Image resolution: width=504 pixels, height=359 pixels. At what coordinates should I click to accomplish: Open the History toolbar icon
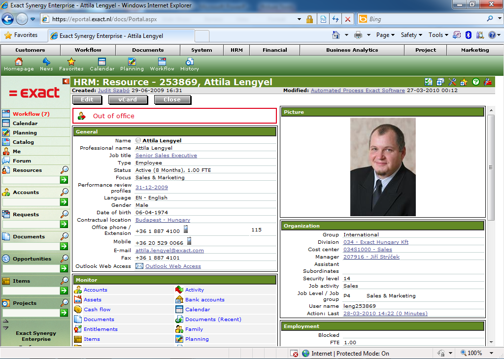189,65
